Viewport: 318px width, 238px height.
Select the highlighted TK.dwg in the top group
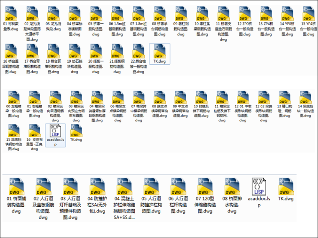tap(159, 53)
